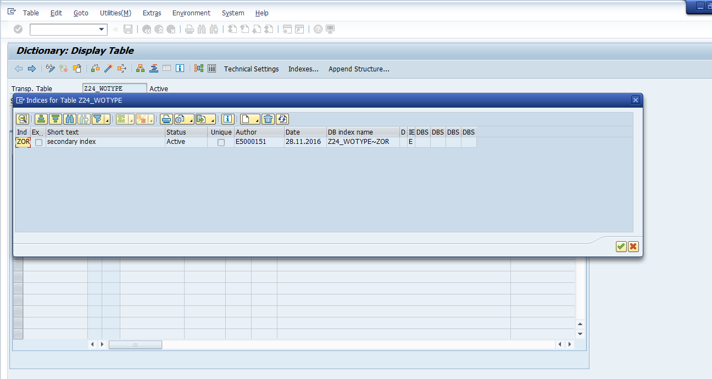Screen dimensions: 712x379
Task: Toggle the Ex.. checkbox for index ZOR
Action: (x=38, y=142)
